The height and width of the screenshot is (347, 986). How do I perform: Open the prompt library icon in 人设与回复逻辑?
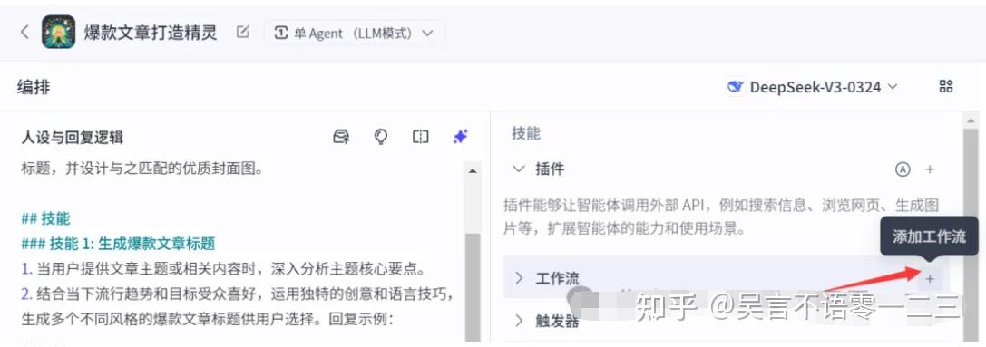click(x=341, y=137)
